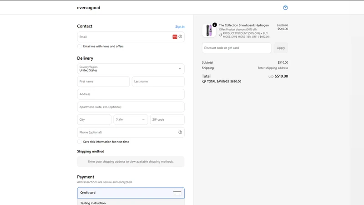This screenshot has height=205, width=364.
Task: Open the Hydrogen snowboard product thumbnail
Action: (209, 31)
